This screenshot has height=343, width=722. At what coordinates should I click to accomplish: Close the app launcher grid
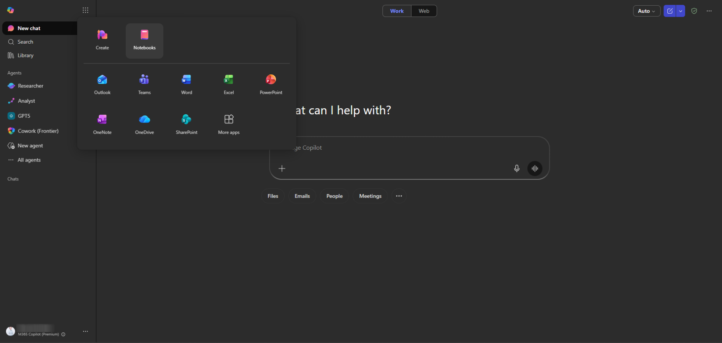tap(85, 10)
